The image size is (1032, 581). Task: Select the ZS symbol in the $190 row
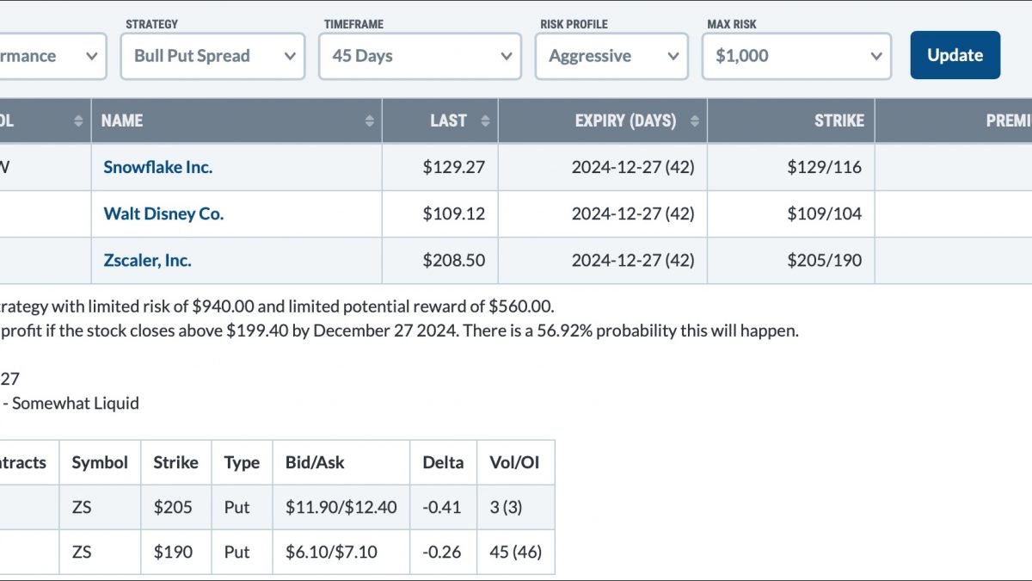coord(82,552)
